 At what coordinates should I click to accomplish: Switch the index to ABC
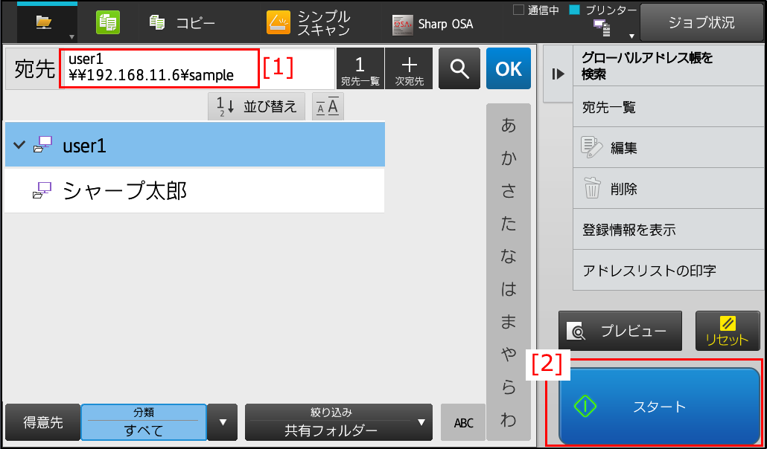(462, 422)
